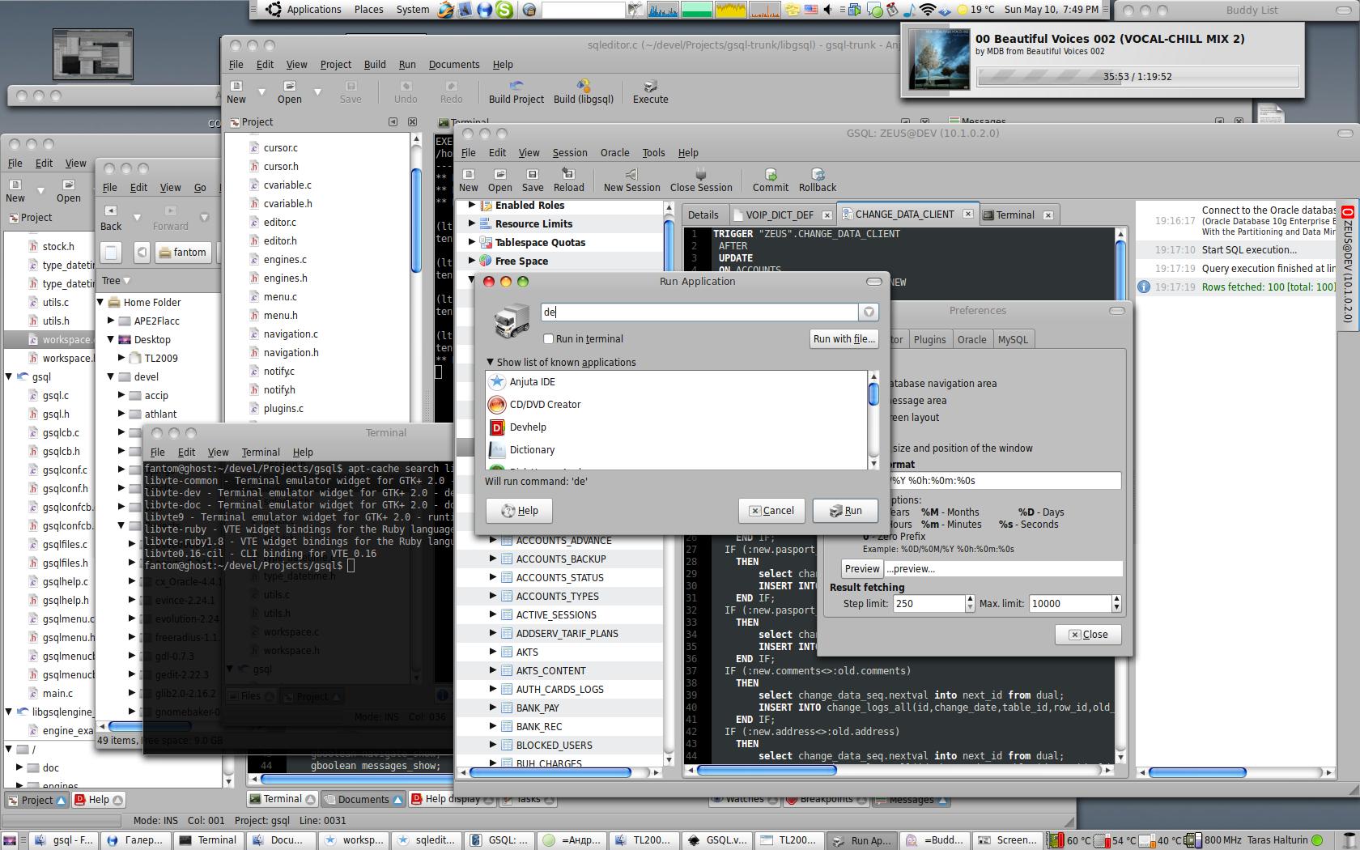Click Preview button in Preferences
Screen dimensions: 1360x850
click(x=862, y=569)
